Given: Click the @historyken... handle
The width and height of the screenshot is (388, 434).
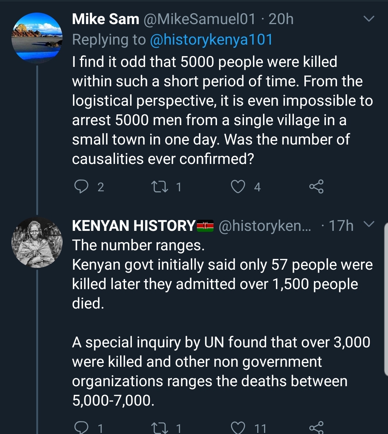Looking at the screenshot, I should pos(265,226).
